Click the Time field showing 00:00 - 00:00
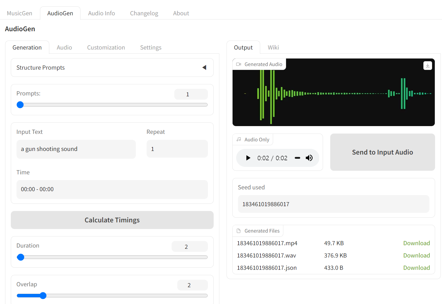This screenshot has width=442, height=304. (x=112, y=189)
